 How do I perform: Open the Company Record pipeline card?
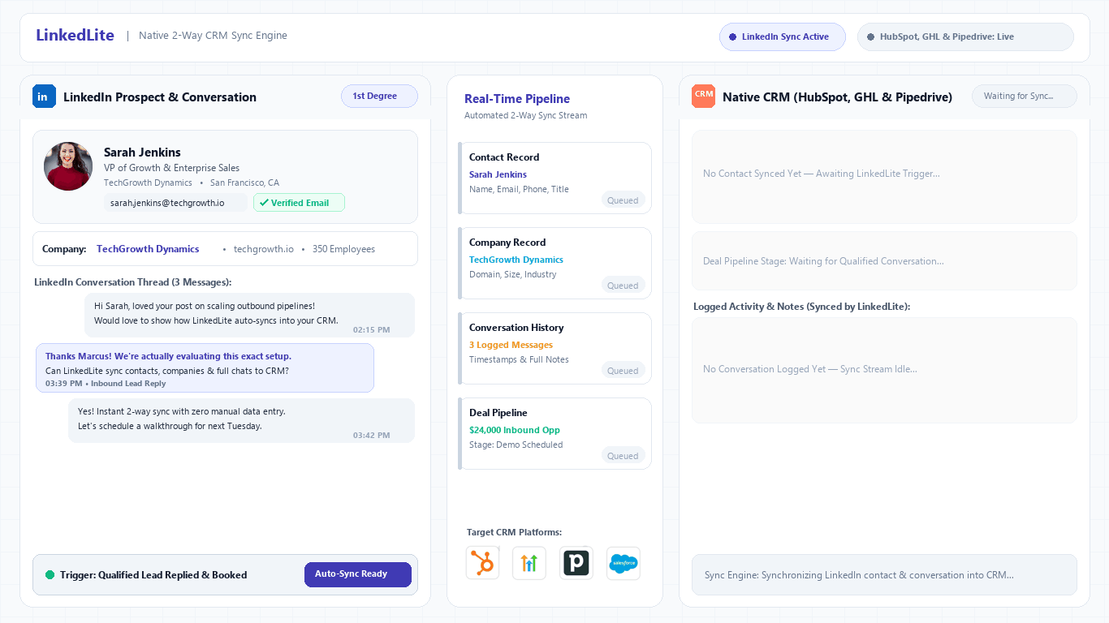[555, 264]
